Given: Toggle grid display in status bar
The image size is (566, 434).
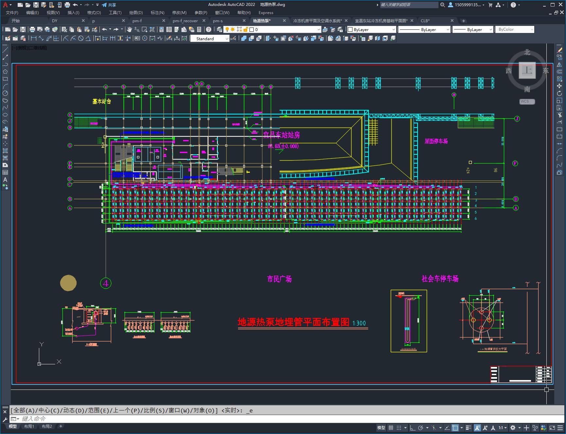Looking at the screenshot, I should click(x=391, y=427).
